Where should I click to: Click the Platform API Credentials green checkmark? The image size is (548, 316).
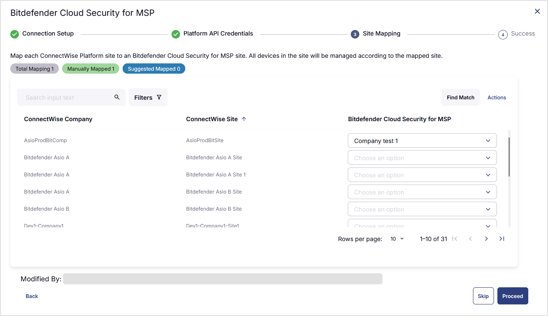176,34
